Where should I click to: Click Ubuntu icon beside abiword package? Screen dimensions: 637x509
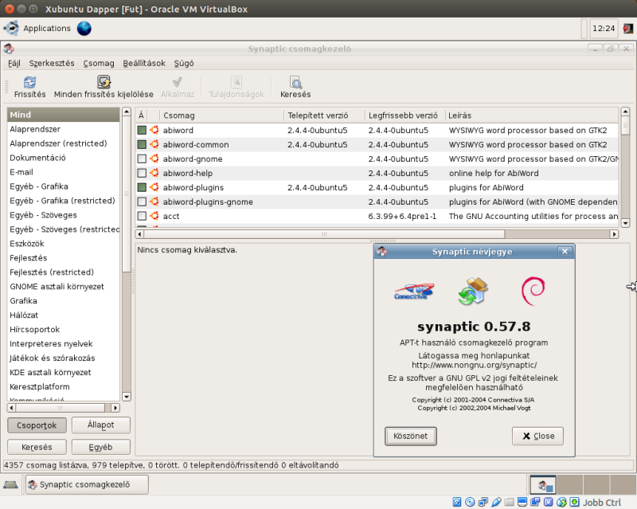click(x=154, y=130)
